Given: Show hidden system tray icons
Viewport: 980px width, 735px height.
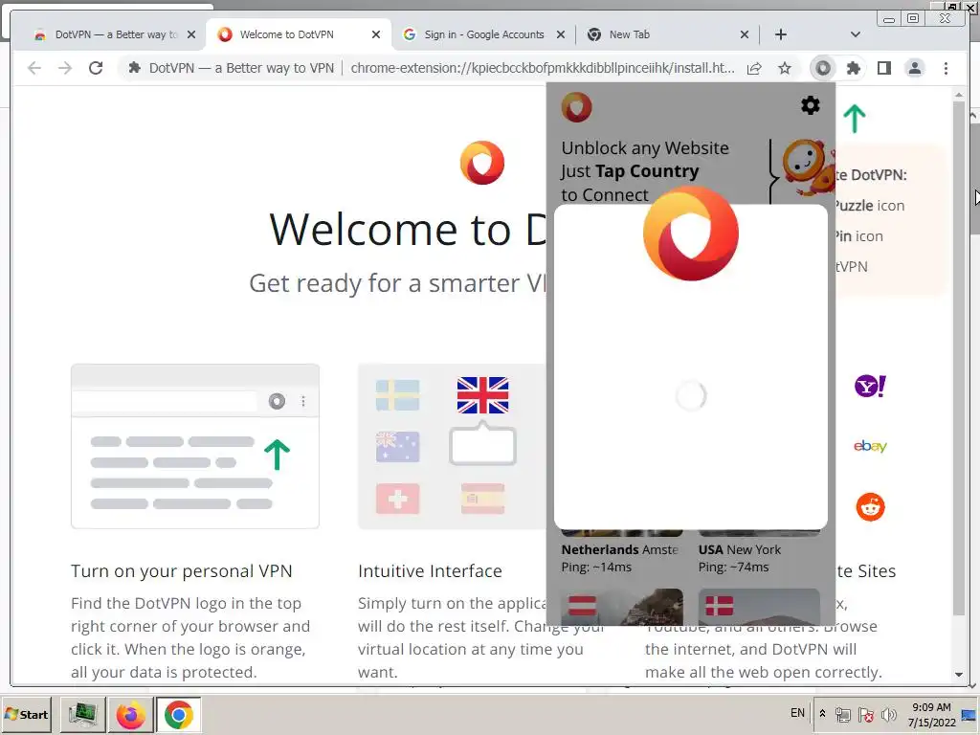Looking at the screenshot, I should pos(822,713).
